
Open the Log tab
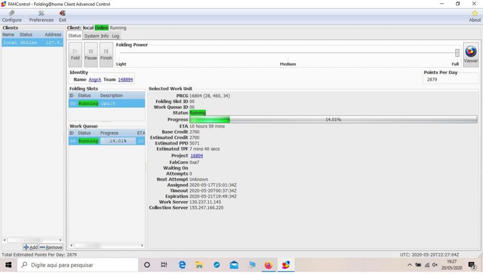[x=115, y=36]
